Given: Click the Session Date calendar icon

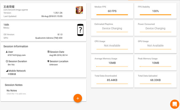Looking at the screenshot, I should 48,52.
